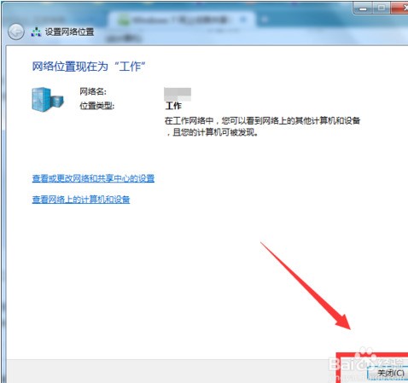
Task: Click the 关闭(C) button
Action: (388, 373)
